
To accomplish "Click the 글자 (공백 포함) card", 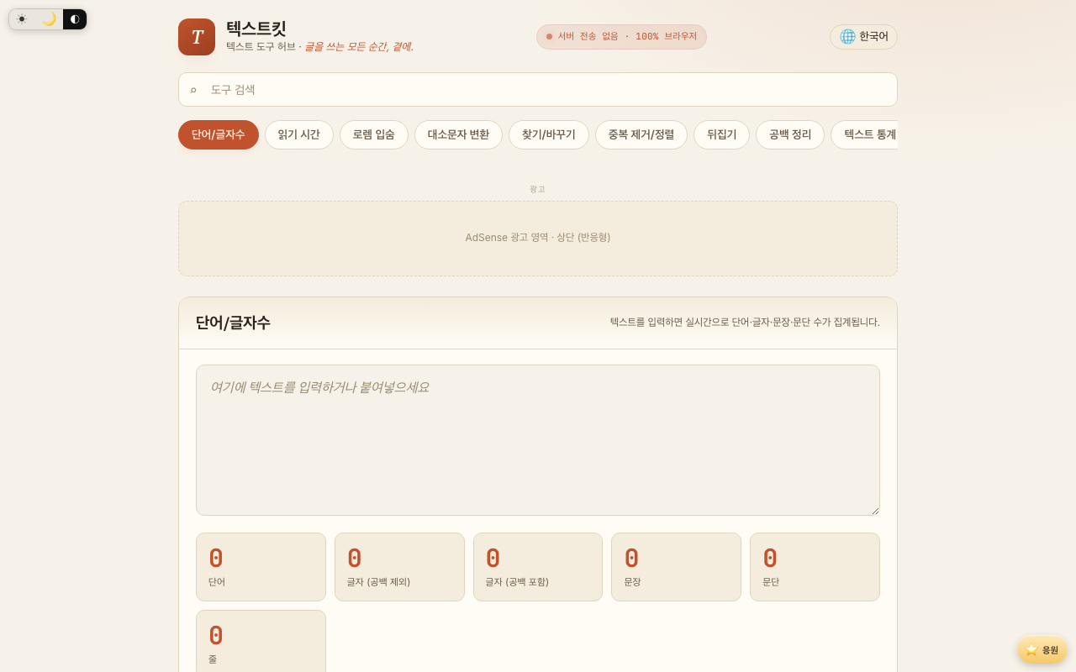I will [538, 567].
